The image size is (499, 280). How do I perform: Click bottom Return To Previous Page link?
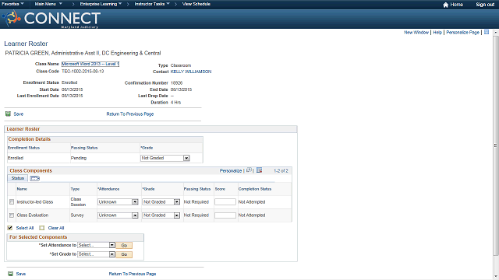pos(133,274)
